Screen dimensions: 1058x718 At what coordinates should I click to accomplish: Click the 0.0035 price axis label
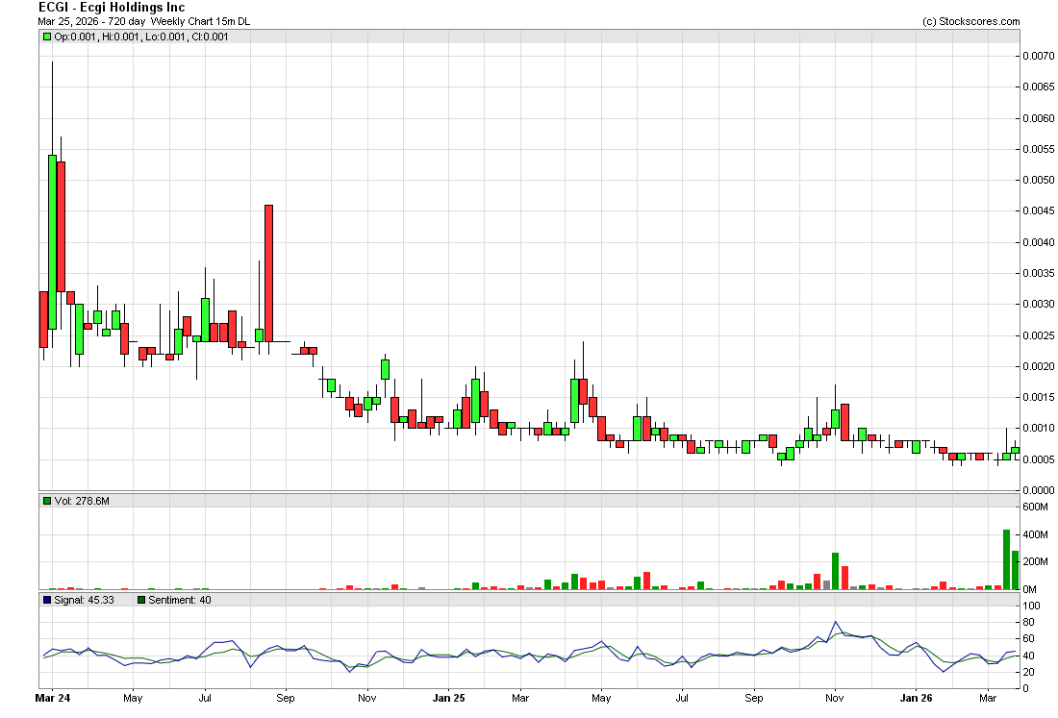(1038, 274)
